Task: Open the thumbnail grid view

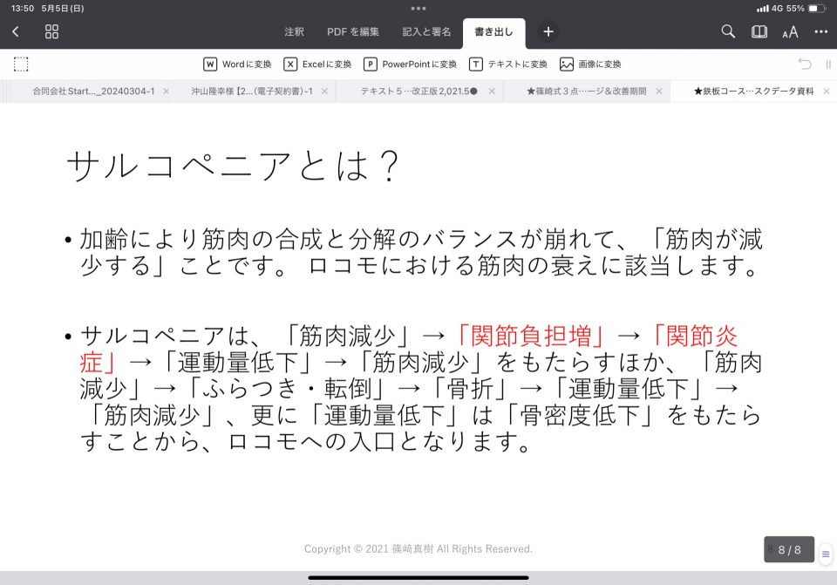Action: [x=51, y=32]
